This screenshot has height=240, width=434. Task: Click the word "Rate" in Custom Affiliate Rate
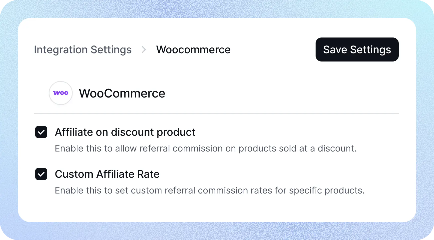pyautogui.click(x=148, y=174)
